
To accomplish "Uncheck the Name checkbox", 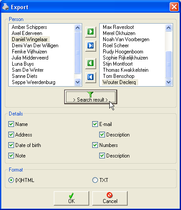I will point(11,124).
